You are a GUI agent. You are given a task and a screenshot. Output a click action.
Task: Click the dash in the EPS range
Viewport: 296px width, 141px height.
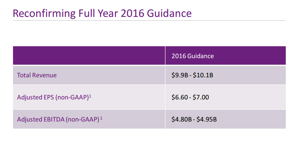point(190,97)
